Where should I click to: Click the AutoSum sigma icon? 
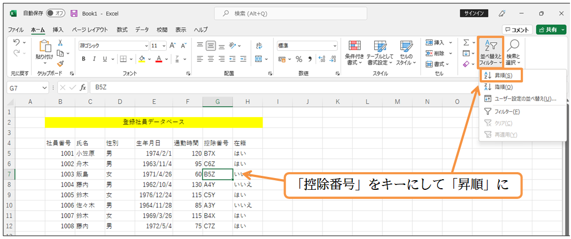click(466, 42)
